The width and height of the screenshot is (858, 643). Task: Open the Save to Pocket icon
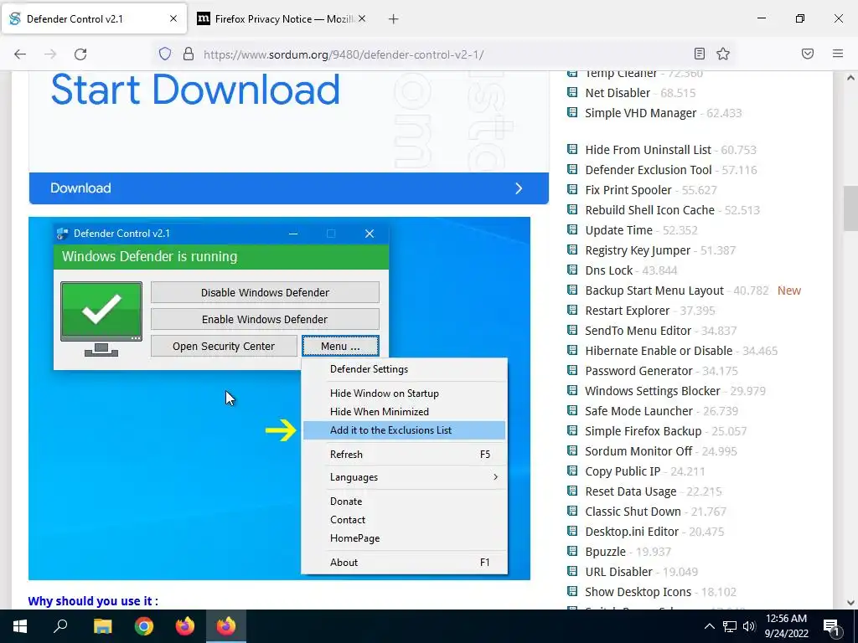point(808,54)
